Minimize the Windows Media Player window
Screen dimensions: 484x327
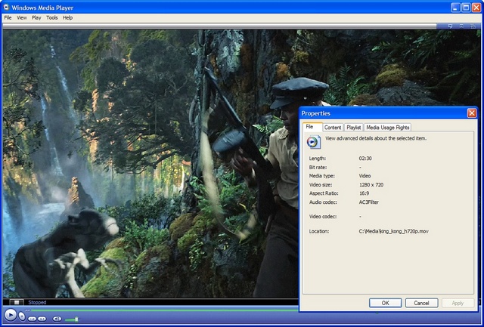[455, 8]
